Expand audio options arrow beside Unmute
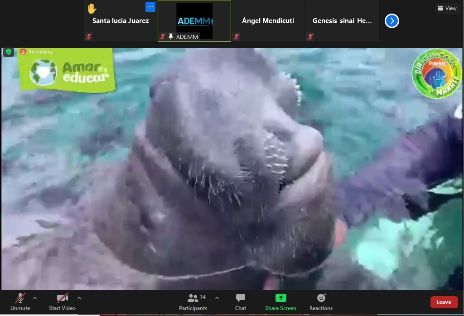Viewport: 464px width, 316px height. click(35, 298)
